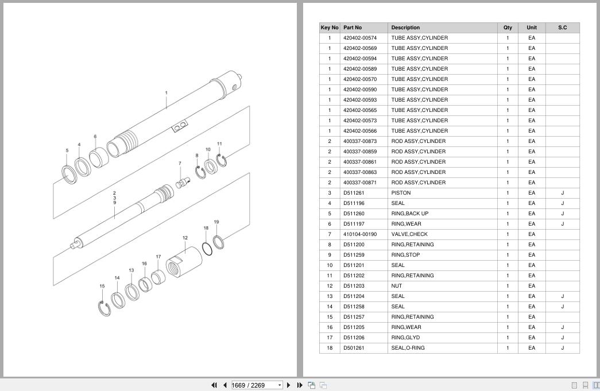Jump to the last page
This screenshot has height=391, width=600.
pos(300,385)
